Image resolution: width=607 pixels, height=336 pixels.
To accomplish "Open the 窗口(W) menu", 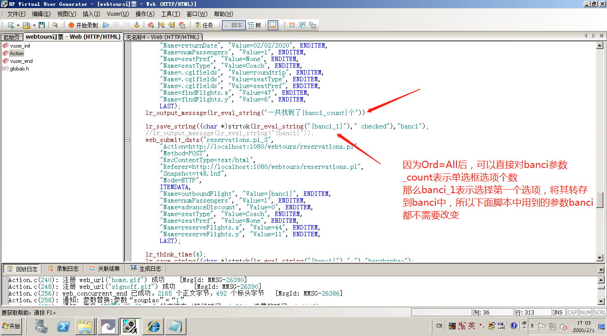I will 197,14.
